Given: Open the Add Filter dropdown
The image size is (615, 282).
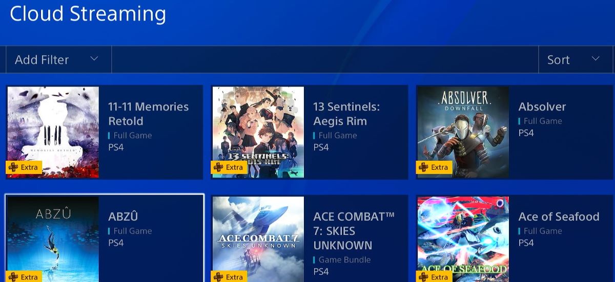Looking at the screenshot, I should (x=58, y=59).
